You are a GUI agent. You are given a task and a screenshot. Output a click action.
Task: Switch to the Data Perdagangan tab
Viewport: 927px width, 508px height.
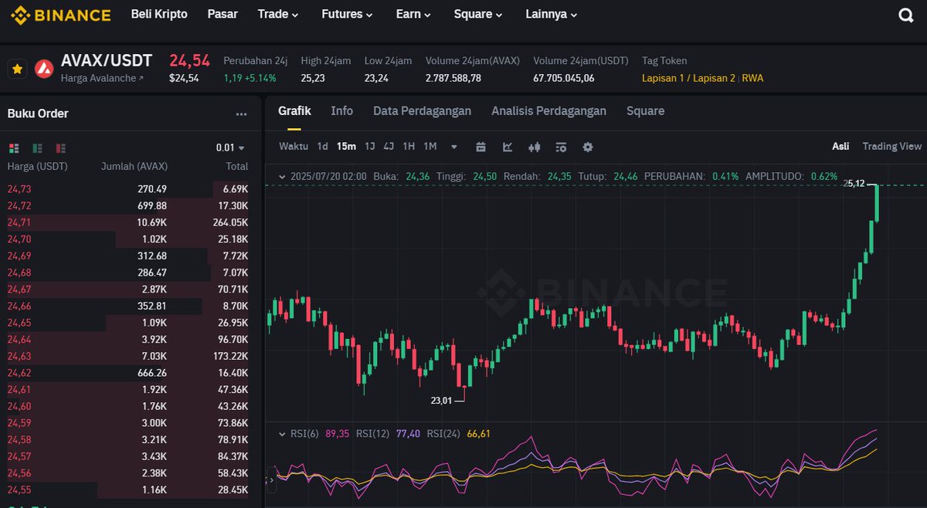[422, 110]
